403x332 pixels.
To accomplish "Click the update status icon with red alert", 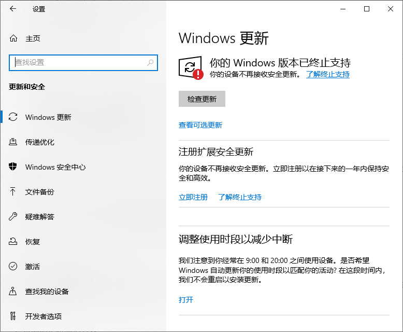I will pyautogui.click(x=191, y=68).
